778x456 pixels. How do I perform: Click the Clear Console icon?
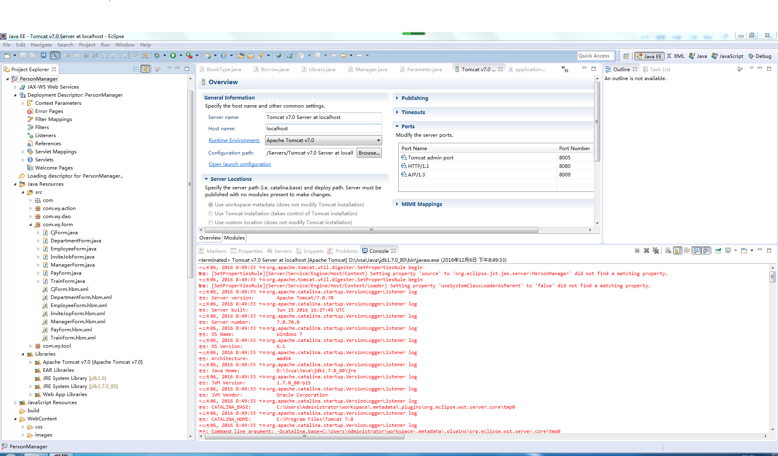[x=668, y=251]
